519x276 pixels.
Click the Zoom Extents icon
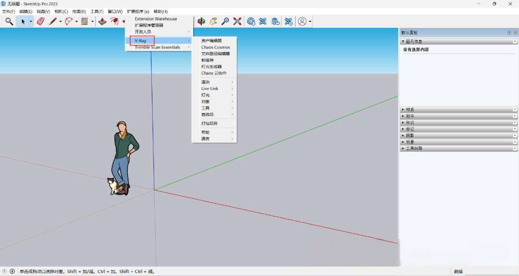click(237, 22)
